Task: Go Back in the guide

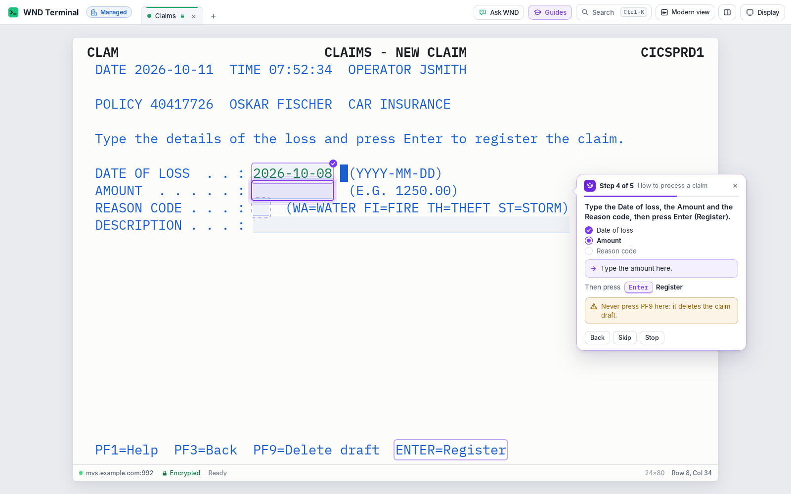Action: point(597,338)
